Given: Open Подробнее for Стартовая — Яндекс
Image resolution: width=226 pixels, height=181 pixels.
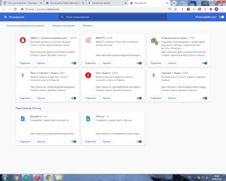Looking at the screenshot, I should click(156, 98).
